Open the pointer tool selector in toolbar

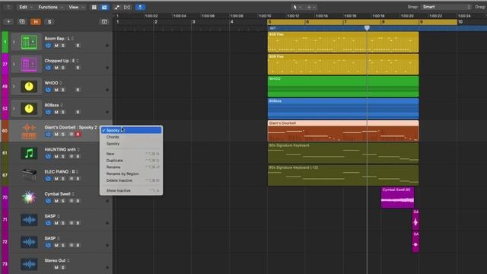[x=297, y=7]
